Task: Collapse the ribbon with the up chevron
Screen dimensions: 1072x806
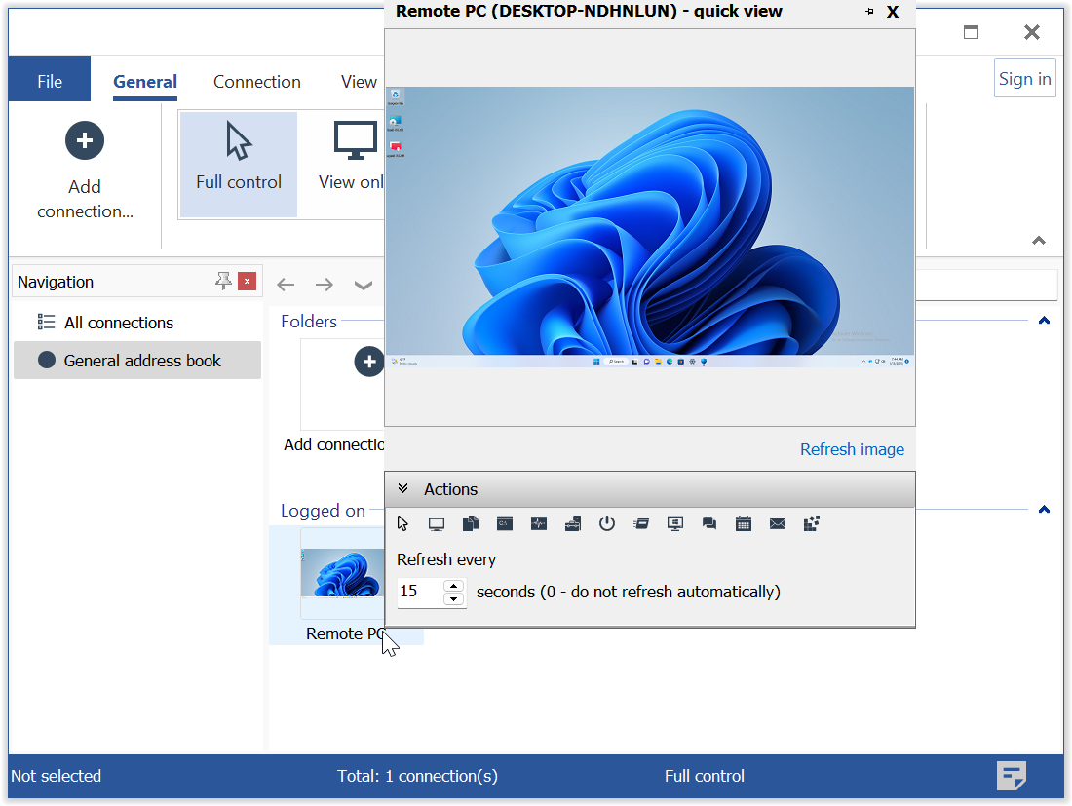Action: tap(1039, 241)
